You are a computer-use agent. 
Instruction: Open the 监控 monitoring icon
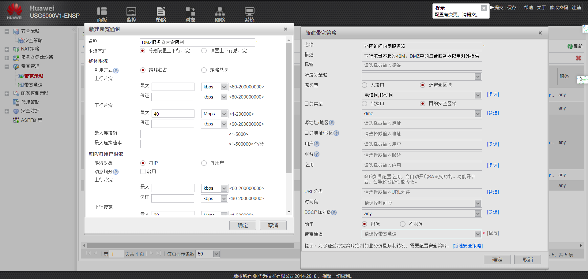(131, 14)
